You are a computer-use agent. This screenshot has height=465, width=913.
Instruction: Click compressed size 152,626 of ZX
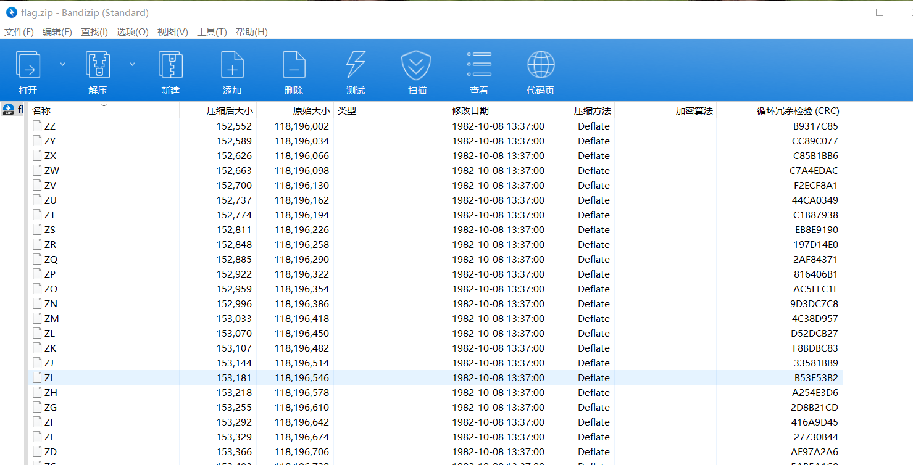(234, 156)
